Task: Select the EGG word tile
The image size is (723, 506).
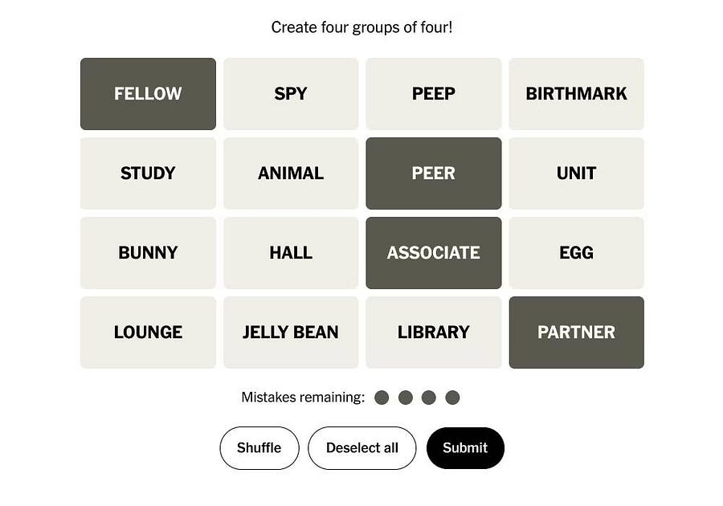Action: point(576,253)
